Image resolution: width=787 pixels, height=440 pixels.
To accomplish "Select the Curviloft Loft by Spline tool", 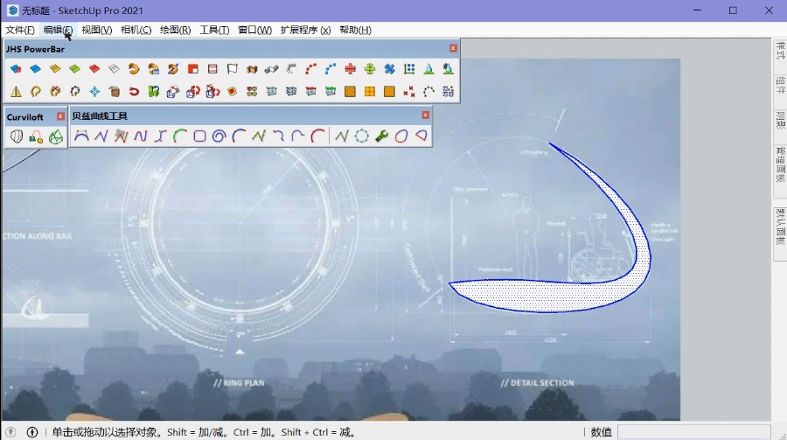I will [17, 136].
